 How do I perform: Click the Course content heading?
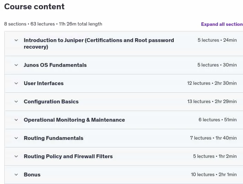pos(34,7)
